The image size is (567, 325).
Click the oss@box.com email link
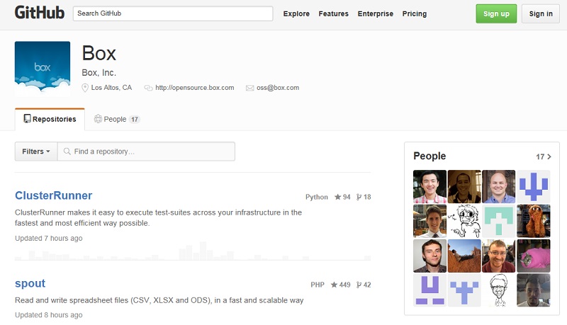click(x=278, y=88)
